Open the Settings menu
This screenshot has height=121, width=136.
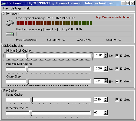pyautogui.click(x=16, y=8)
